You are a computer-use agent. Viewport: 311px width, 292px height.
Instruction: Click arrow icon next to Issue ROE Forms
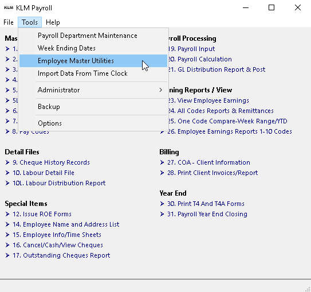(x=7, y=214)
